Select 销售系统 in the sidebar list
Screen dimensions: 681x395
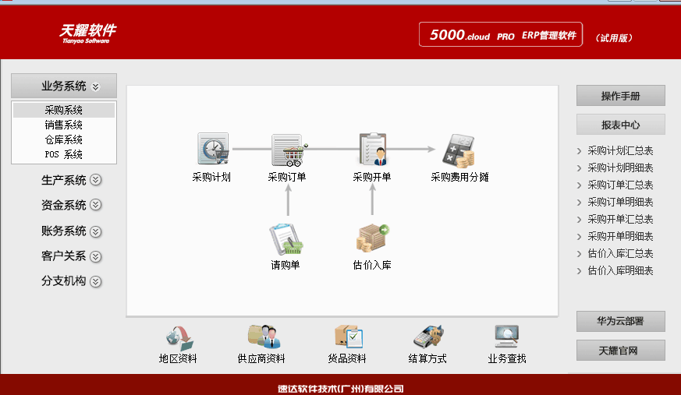click(x=64, y=125)
